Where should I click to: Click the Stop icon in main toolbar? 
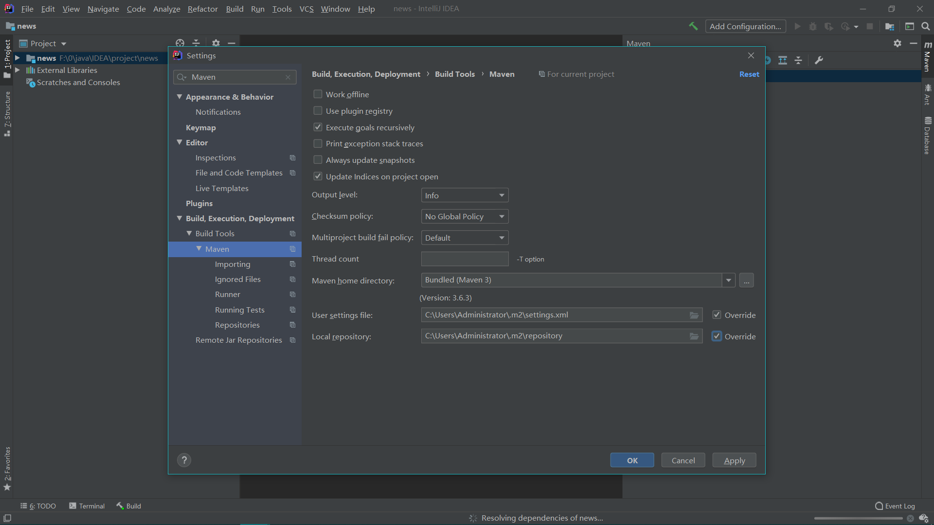(x=870, y=26)
